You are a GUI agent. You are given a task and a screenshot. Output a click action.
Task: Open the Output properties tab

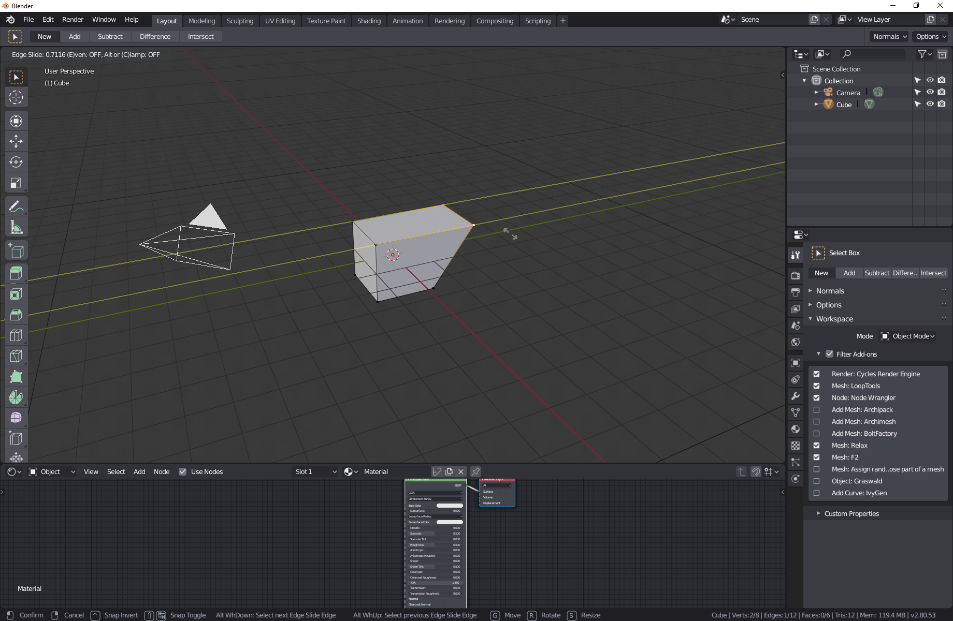796,292
